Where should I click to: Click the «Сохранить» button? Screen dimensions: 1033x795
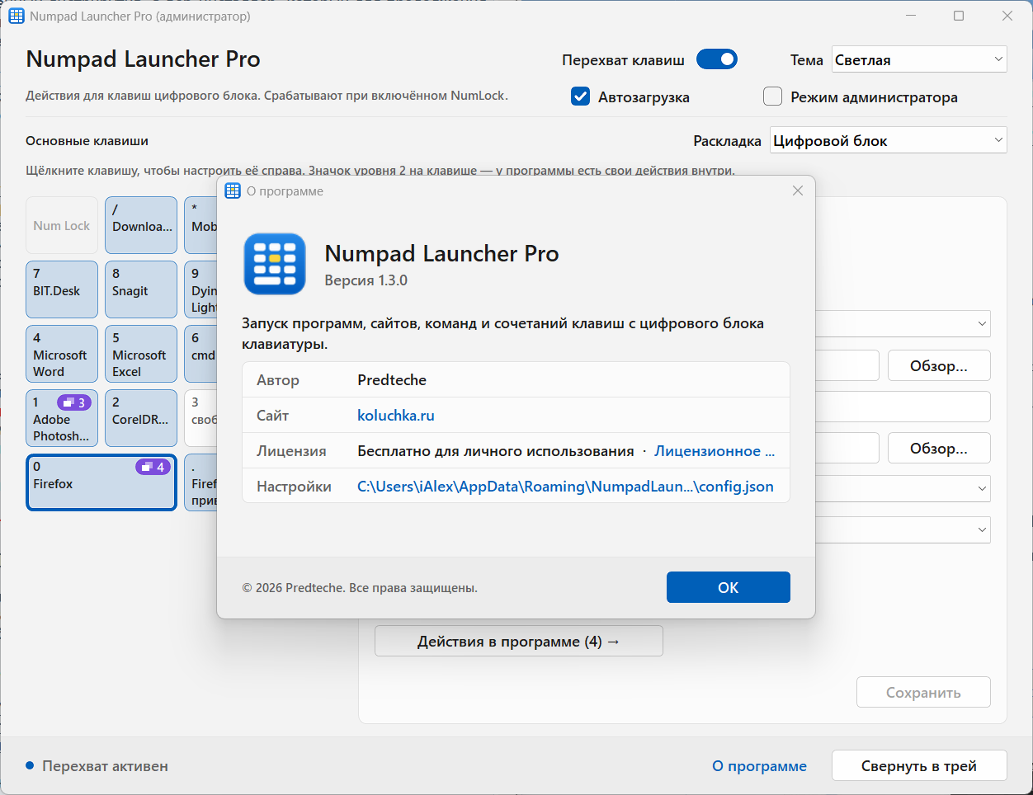coord(923,693)
